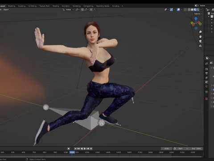Toggle the preview range clock icon

pyautogui.click(x=175, y=148)
